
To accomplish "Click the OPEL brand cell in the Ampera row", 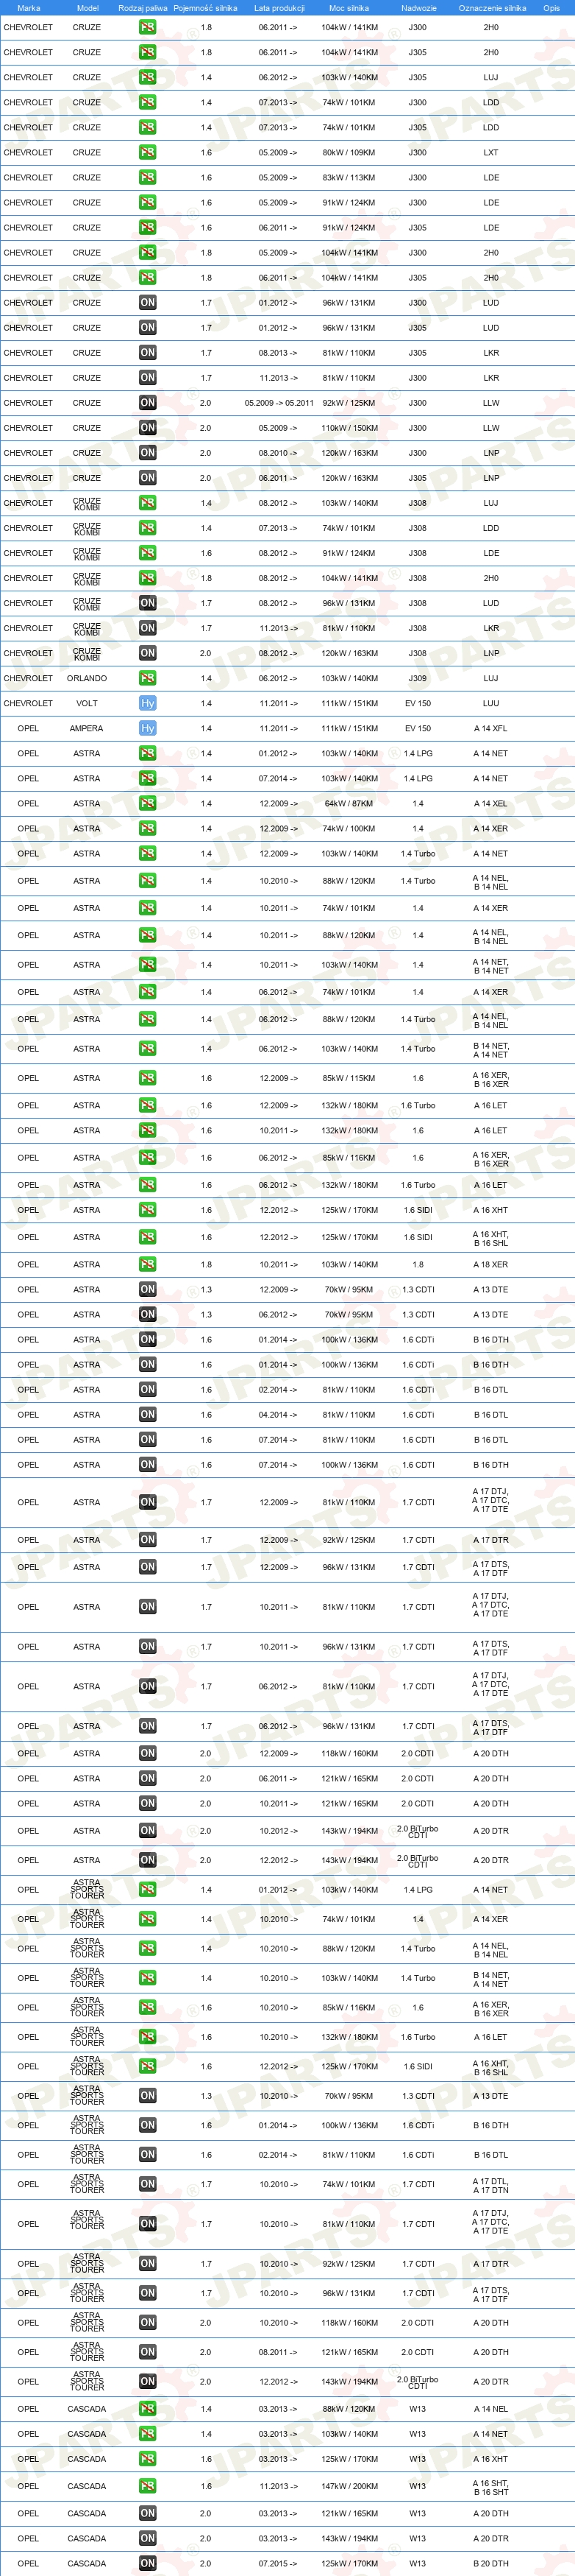I will [28, 728].
